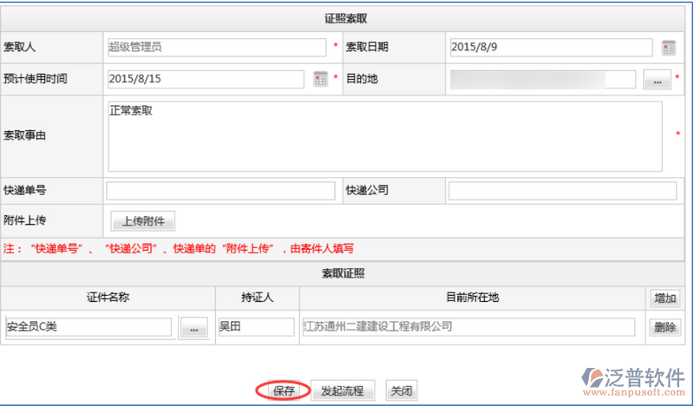Click the 目前所在地 field
Viewport: 694px width, 406px height.
click(468, 327)
